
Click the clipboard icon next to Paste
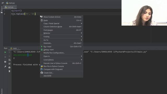[42, 20]
